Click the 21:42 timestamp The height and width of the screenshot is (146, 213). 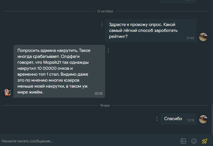190,38
